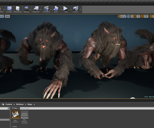154x128 pixels.
Task: Open rotation snap angle value 10°
Action: tap(146, 16)
